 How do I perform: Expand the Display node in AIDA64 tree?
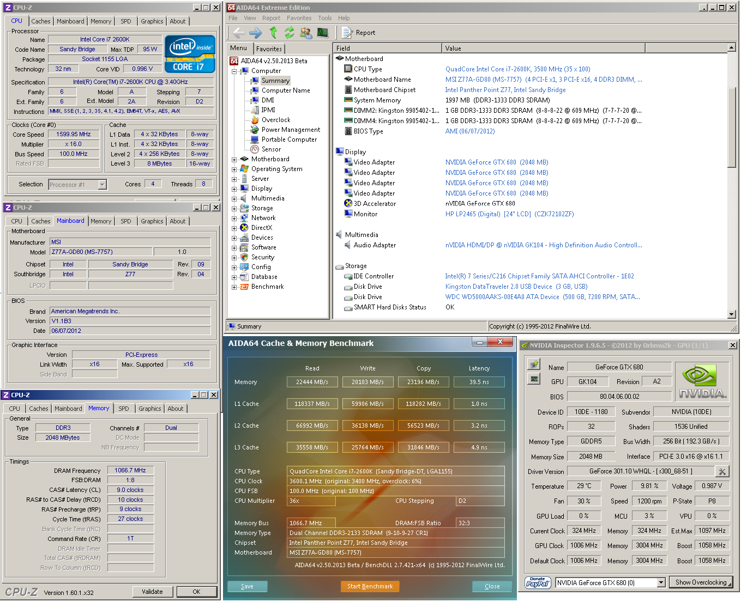point(234,189)
